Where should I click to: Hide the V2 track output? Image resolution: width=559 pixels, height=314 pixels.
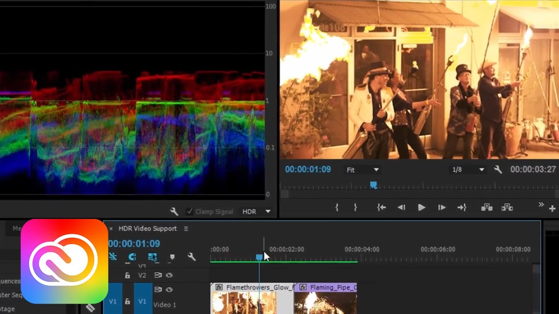(x=169, y=276)
